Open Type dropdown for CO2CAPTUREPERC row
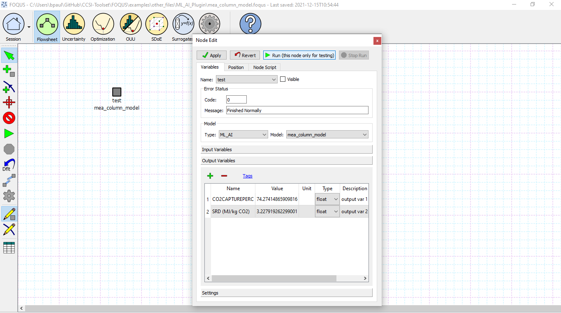561x313 pixels. (x=327, y=199)
